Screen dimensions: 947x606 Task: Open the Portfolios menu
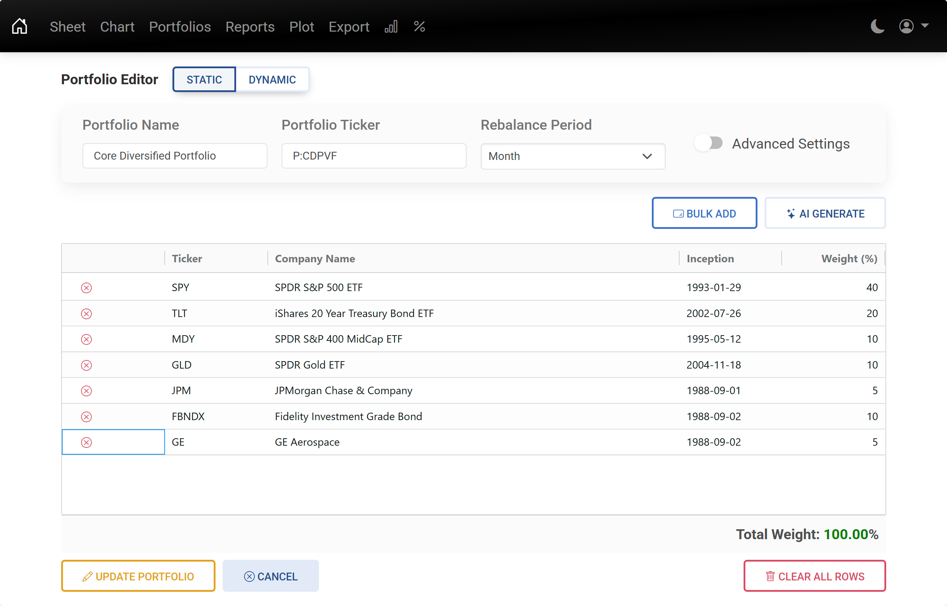click(180, 27)
